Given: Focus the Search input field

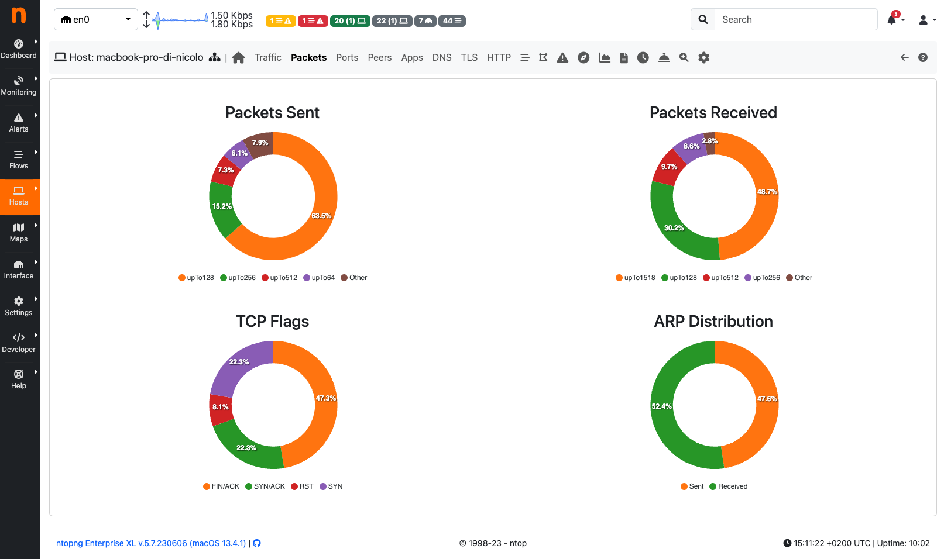Looking at the screenshot, I should (797, 19).
